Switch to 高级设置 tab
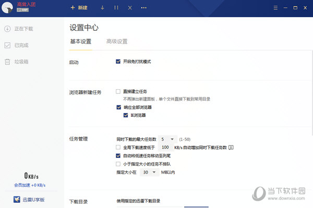Screen dimensions: 313x208 pos(117,42)
